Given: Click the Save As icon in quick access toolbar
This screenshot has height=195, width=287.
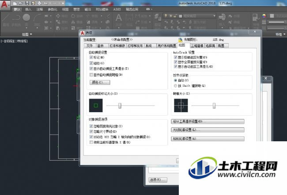Looking at the screenshot, I should [x=33, y=3].
